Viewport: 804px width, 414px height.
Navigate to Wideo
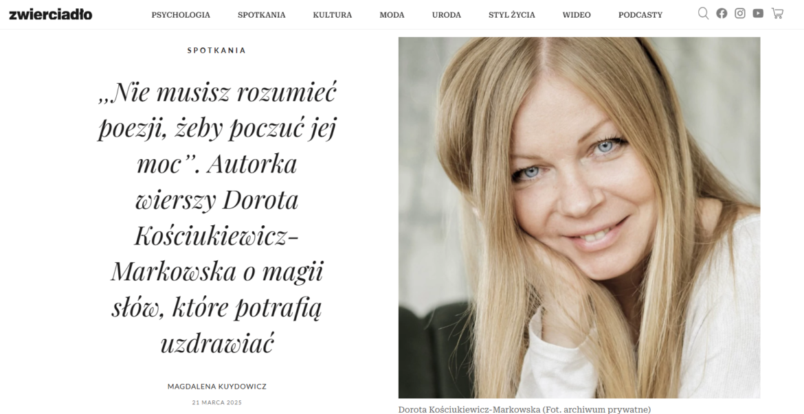[577, 15]
